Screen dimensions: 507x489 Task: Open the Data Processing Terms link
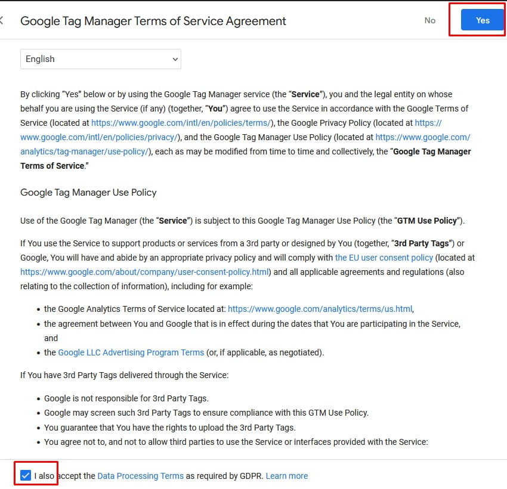140,476
